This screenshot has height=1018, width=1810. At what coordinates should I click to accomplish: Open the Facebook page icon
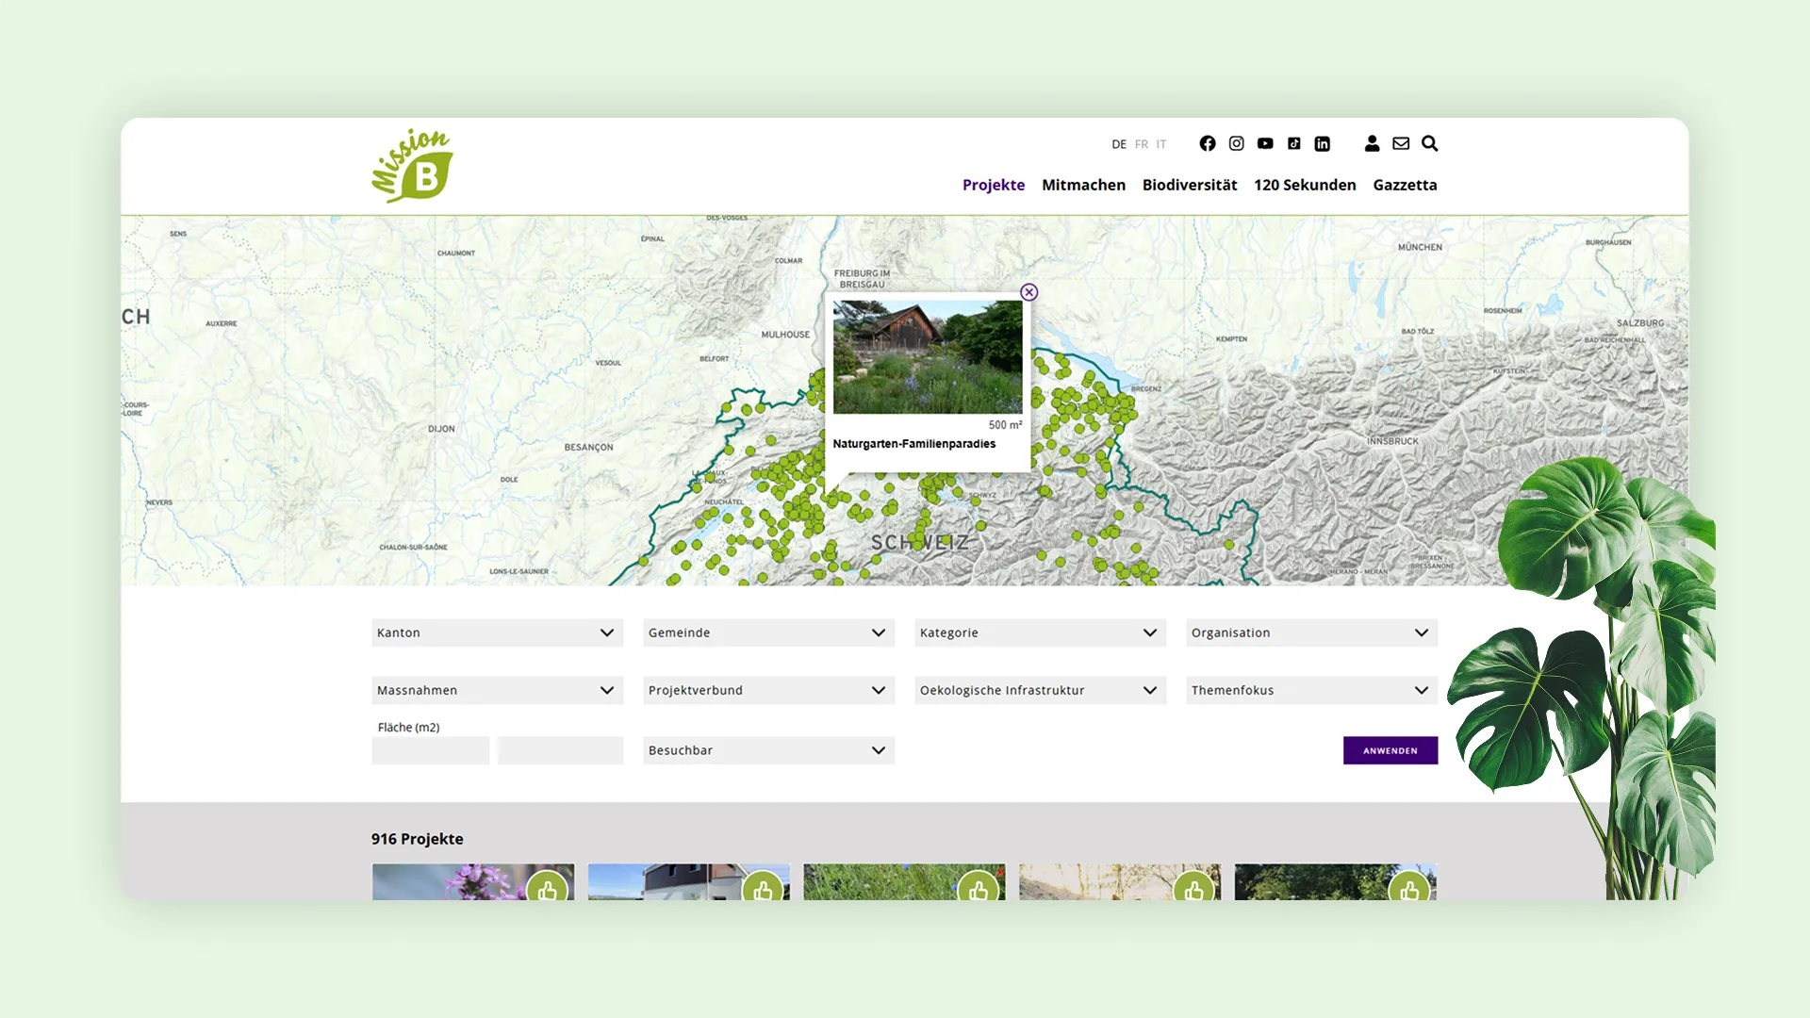[x=1208, y=143]
